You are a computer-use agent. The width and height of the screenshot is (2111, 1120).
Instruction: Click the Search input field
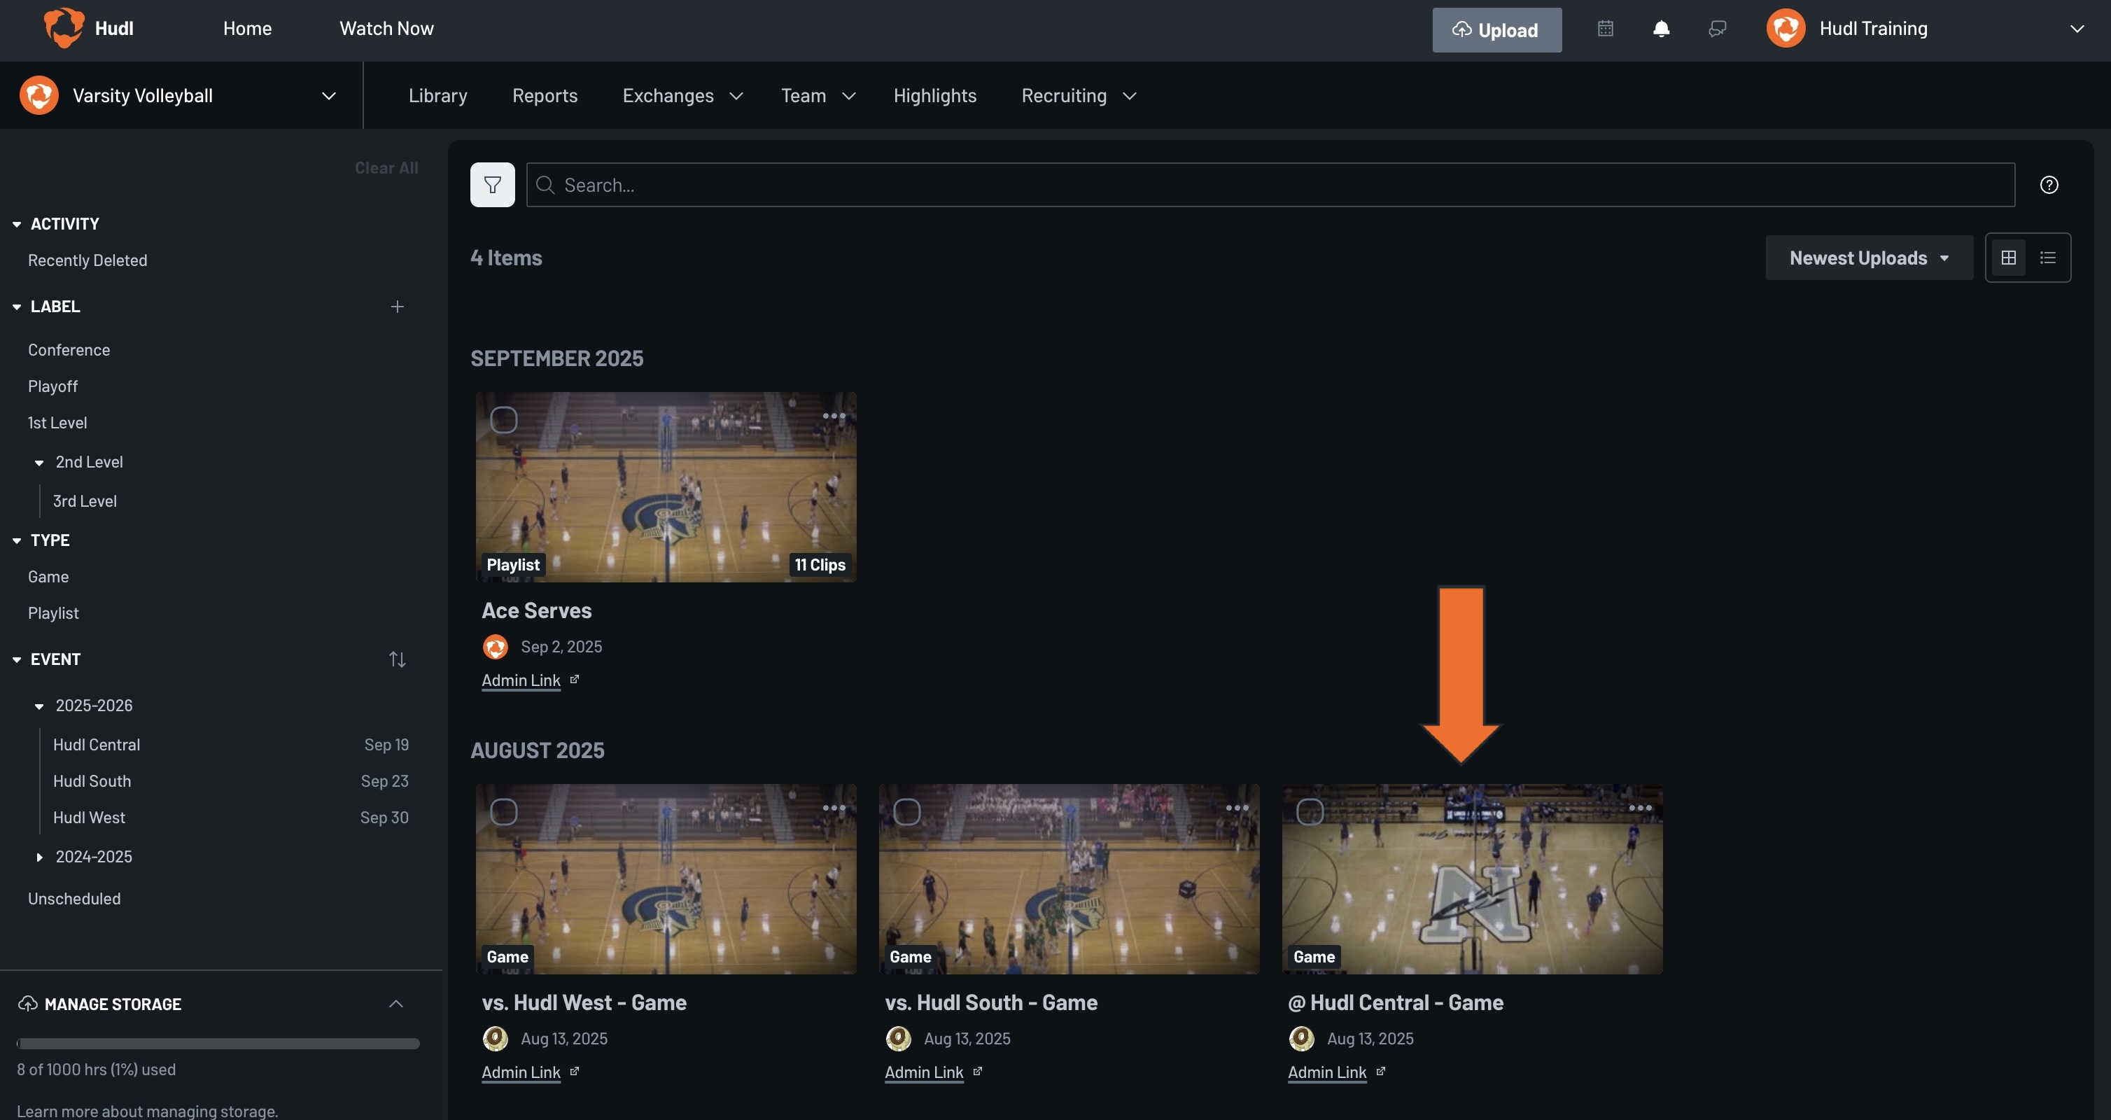click(x=1270, y=184)
